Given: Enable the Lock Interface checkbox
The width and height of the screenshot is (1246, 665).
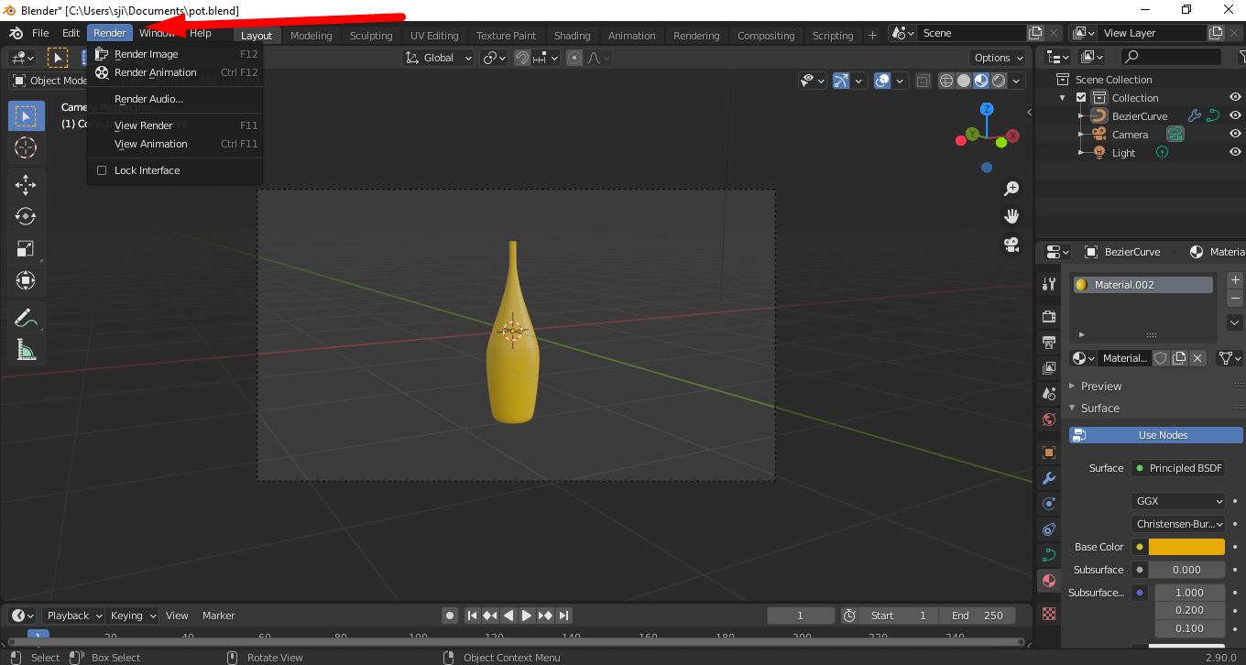Looking at the screenshot, I should (102, 170).
